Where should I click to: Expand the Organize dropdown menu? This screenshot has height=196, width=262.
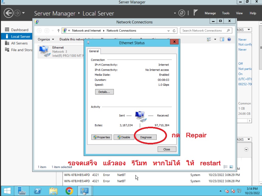(46, 39)
